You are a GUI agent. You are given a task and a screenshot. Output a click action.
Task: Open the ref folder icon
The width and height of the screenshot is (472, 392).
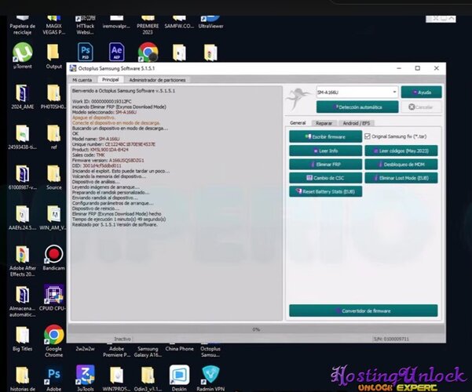pyautogui.click(x=54, y=137)
